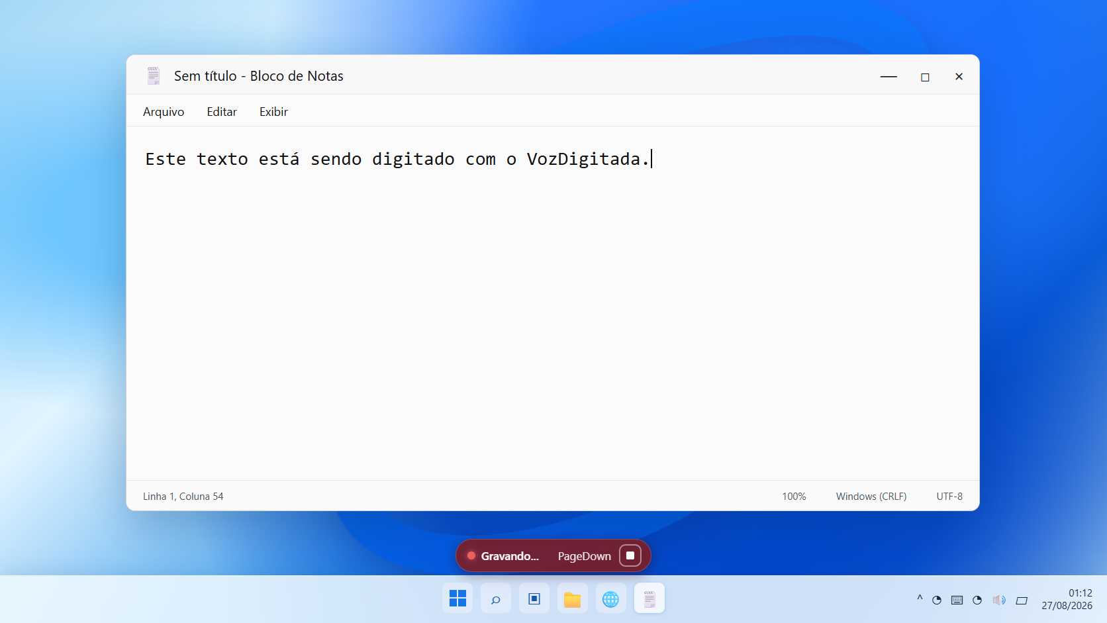Click the red Gravando indicator dot

471,555
